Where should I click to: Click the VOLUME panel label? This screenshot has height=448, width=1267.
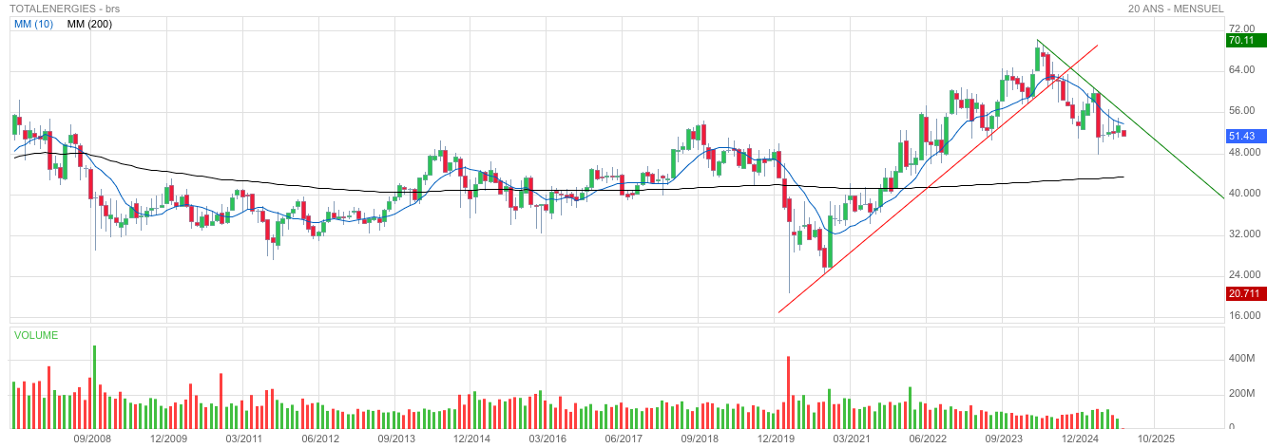35,335
